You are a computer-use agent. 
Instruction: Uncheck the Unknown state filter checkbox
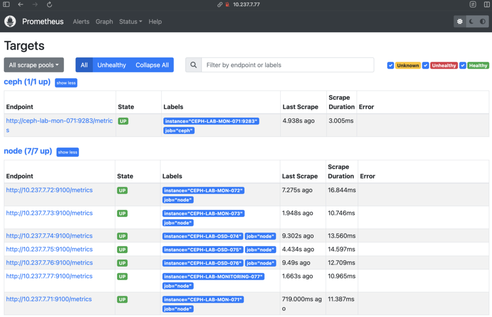(390, 65)
